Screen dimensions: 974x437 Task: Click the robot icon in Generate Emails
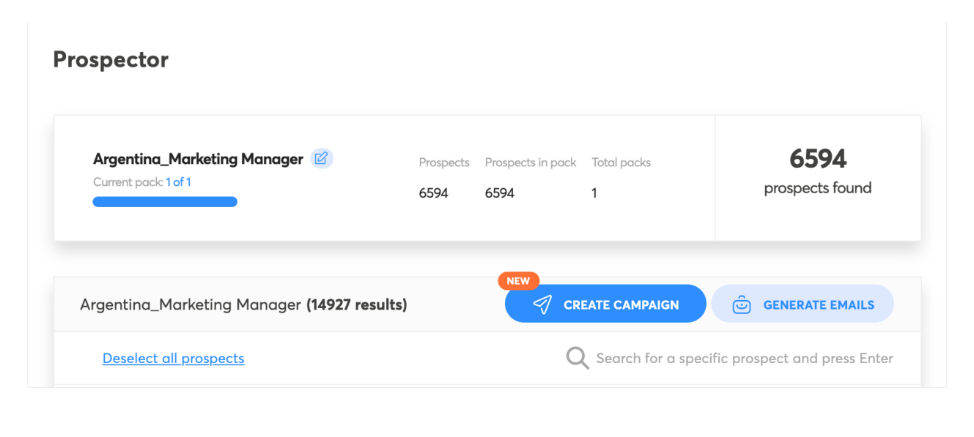point(742,305)
